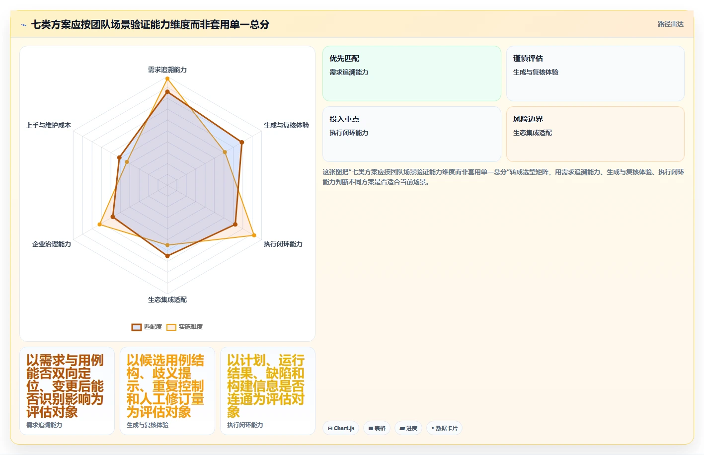
Task: Select the data card captioned 执行闭环能力
Action: [268, 391]
